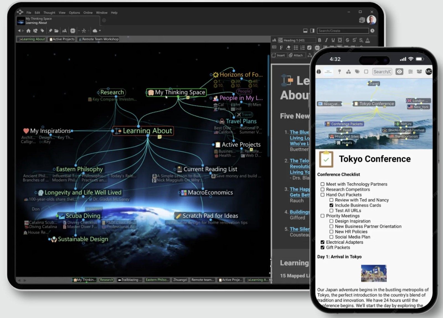443x318 pixels.
Task: Apply Underline formatting in notes toolbar
Action: [x=333, y=40]
